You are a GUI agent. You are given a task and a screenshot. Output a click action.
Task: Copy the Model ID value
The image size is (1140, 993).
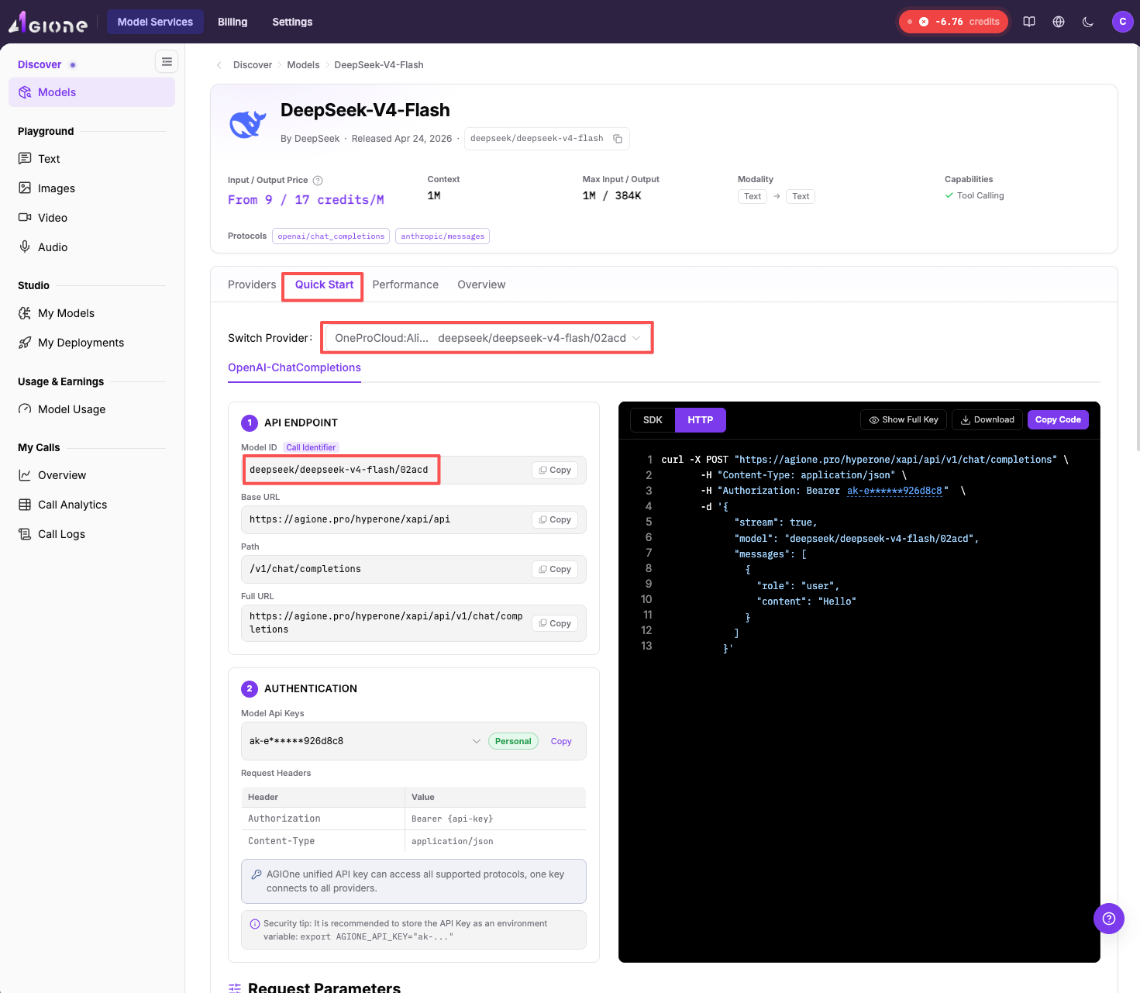[x=555, y=470]
